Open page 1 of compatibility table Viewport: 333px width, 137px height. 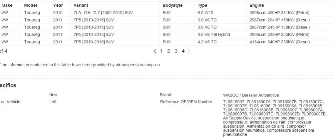pyautogui.click(x=161, y=51)
